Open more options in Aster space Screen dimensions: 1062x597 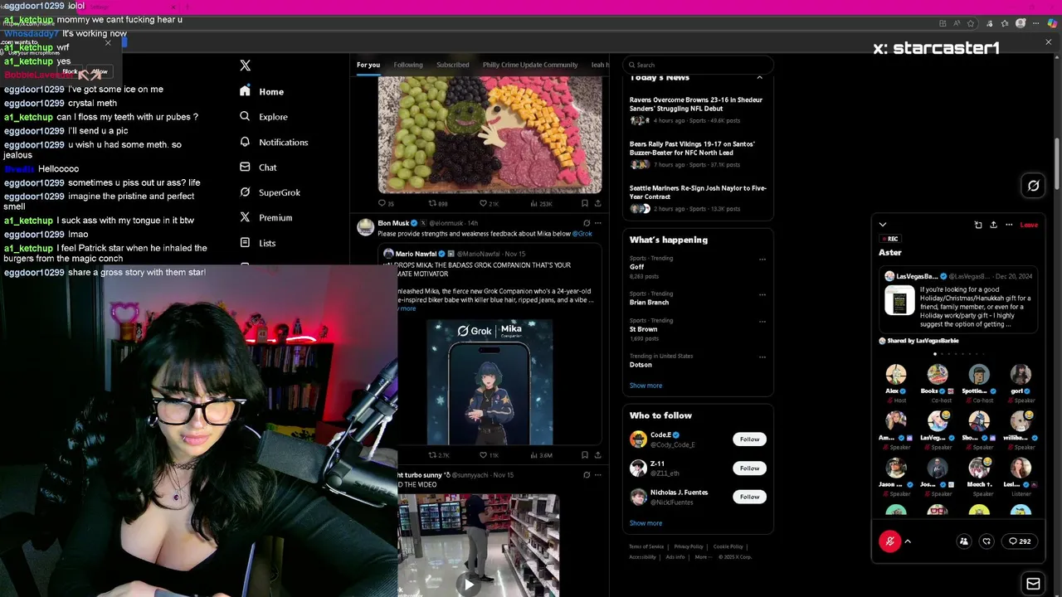coord(1009,225)
